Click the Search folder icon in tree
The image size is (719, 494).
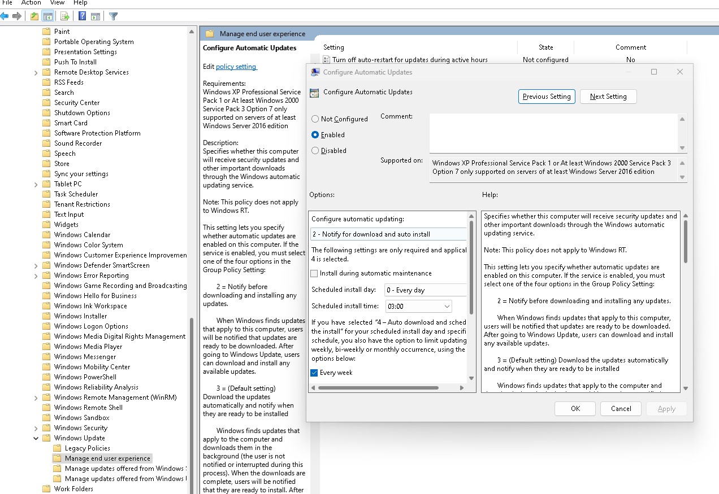pos(46,93)
